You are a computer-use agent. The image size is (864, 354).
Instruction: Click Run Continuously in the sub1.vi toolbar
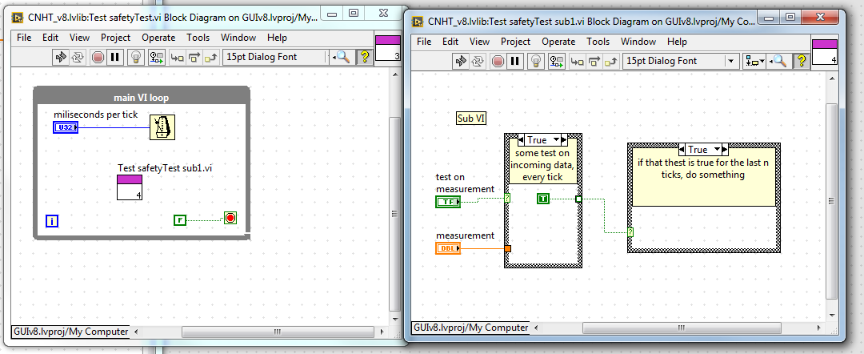point(478,61)
